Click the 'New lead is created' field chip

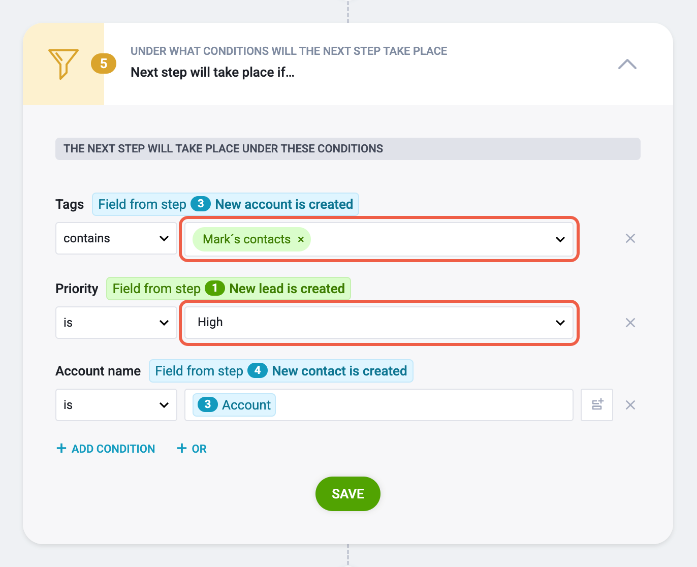[229, 289]
